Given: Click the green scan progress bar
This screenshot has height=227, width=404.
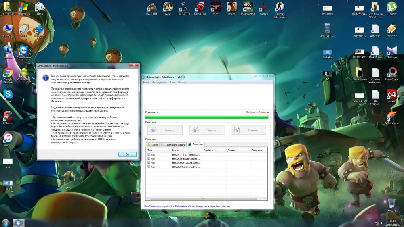Looking at the screenshot, I should pyautogui.click(x=207, y=117).
